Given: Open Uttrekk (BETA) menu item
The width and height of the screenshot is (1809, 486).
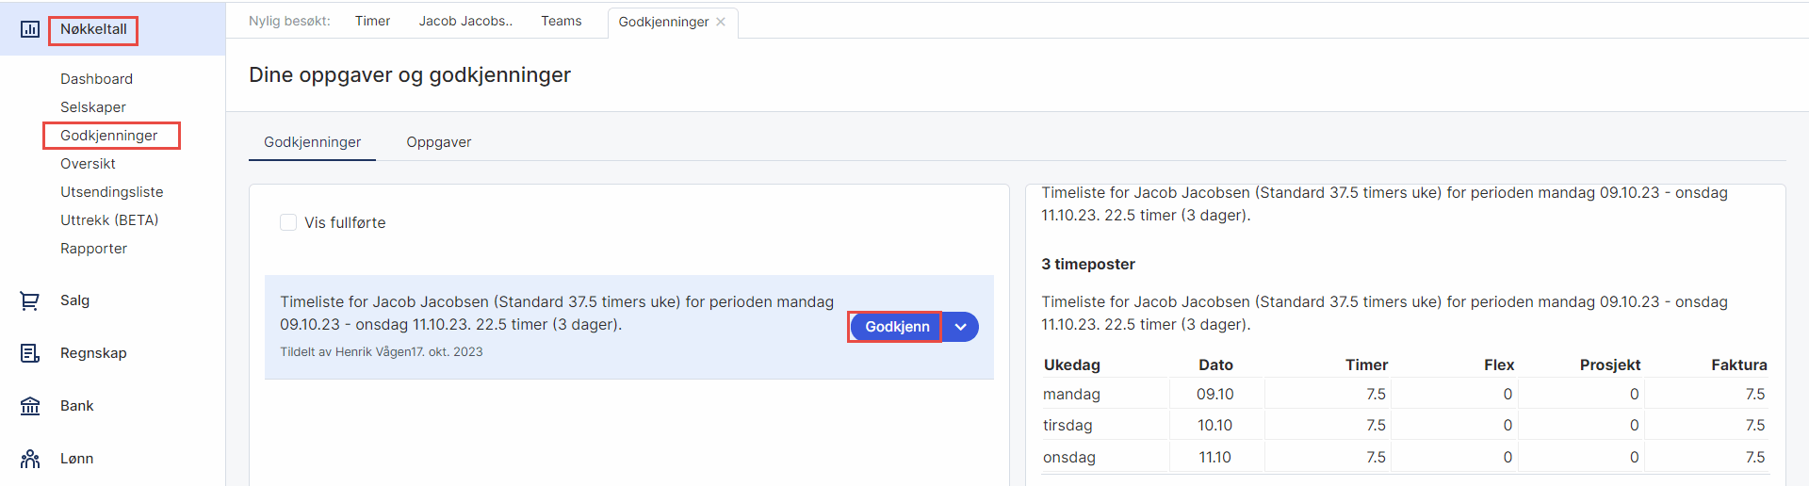Looking at the screenshot, I should point(109,220).
